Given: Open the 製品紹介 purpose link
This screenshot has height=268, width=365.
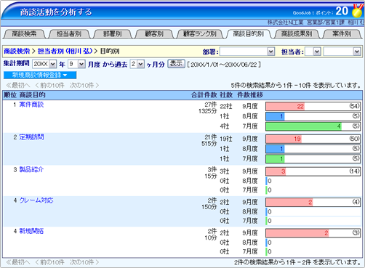Looking at the screenshot, I should [31, 169].
